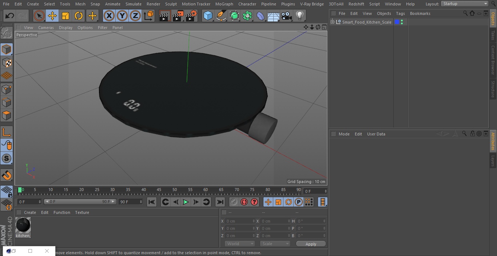Select the kitchen material thumbnail
Image resolution: width=497 pixels, height=256 pixels.
(x=23, y=225)
